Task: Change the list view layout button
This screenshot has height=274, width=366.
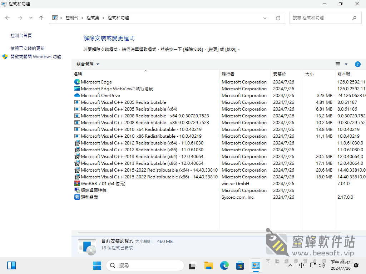Action: (x=338, y=64)
